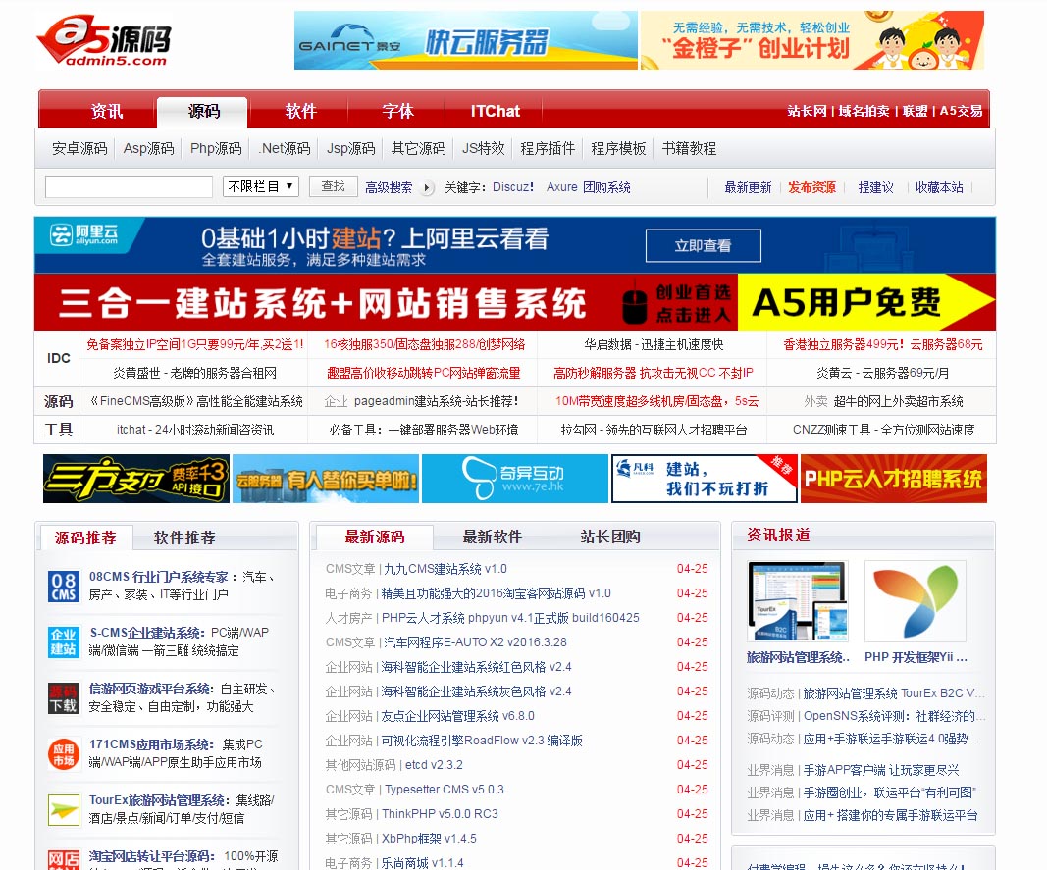1047x870 pixels.
Task: Click the TourEx paper plane icon
Action: (64, 810)
